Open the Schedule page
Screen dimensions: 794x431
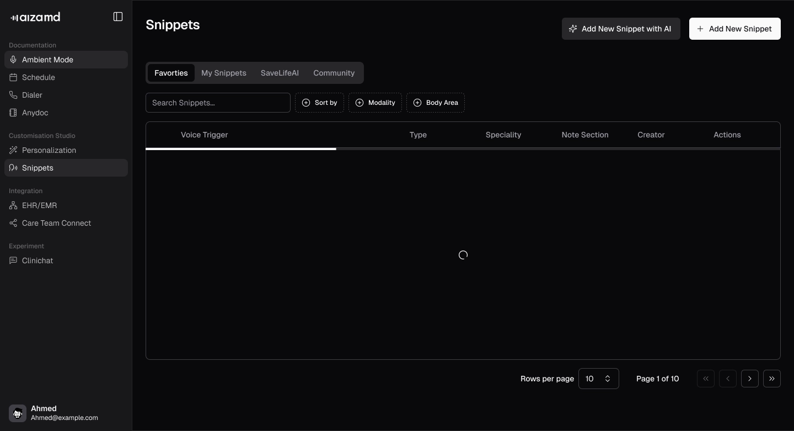(66, 77)
